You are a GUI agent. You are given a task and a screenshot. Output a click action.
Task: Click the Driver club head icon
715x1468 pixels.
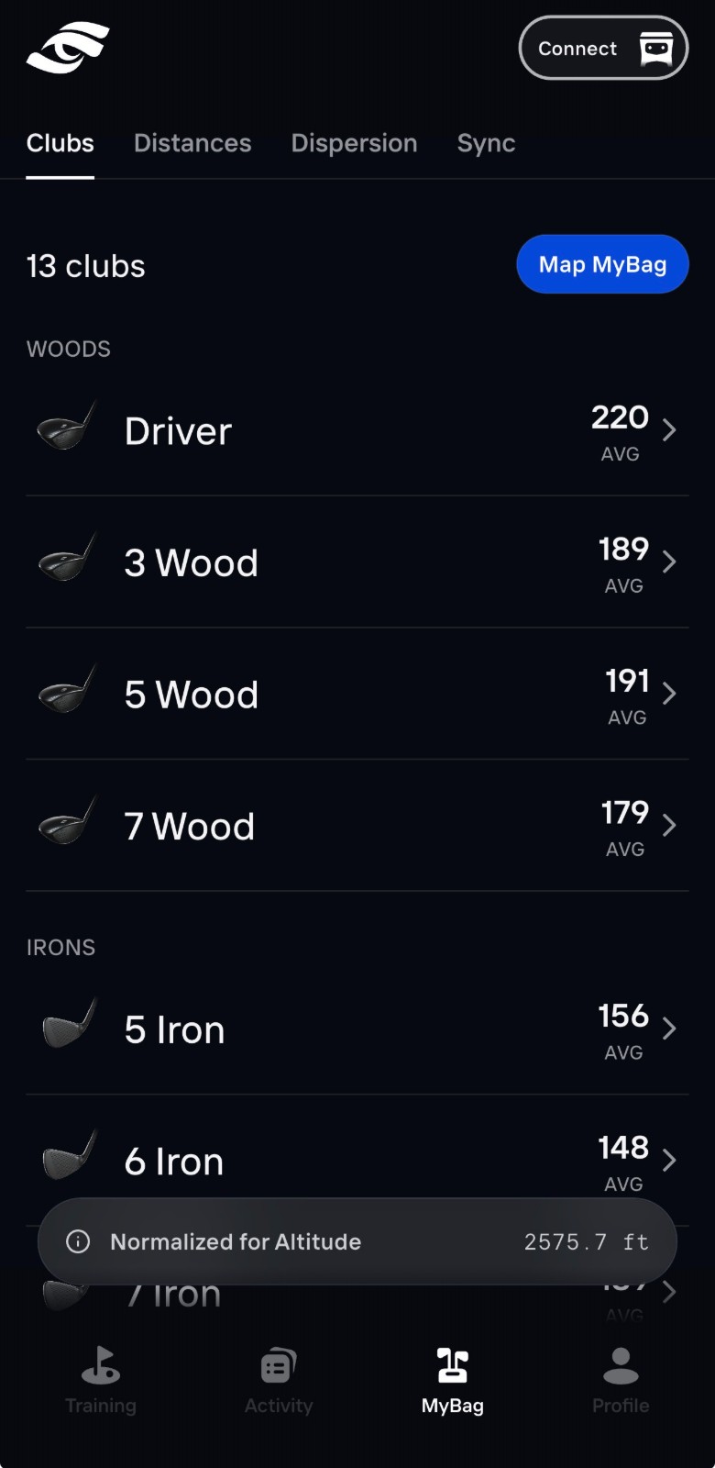66,427
